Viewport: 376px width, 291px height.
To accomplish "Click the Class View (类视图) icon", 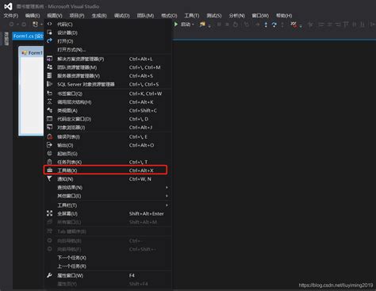I will click(49, 110).
